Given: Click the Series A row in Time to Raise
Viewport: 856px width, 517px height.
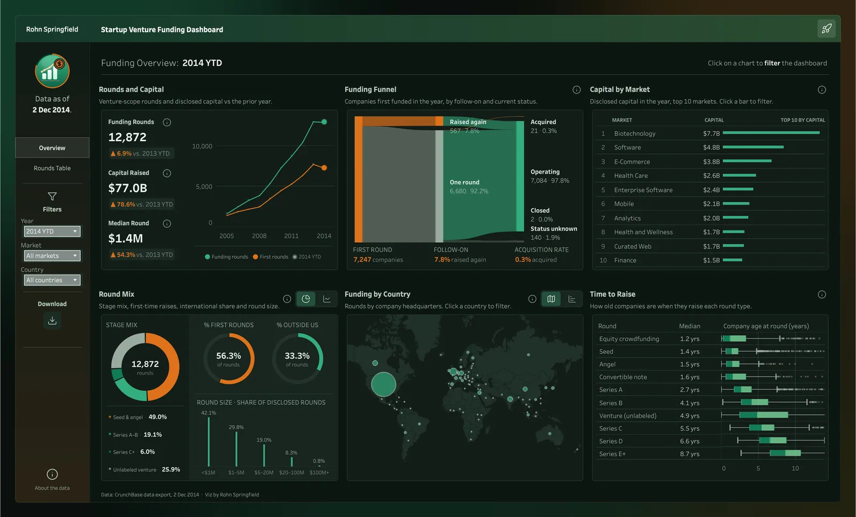Looking at the screenshot, I should pos(710,390).
